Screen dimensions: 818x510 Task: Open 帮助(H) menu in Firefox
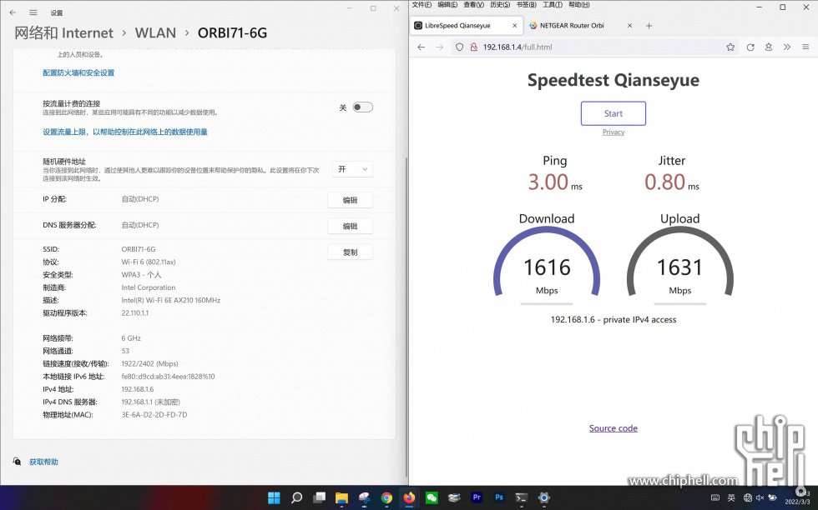[x=579, y=5]
